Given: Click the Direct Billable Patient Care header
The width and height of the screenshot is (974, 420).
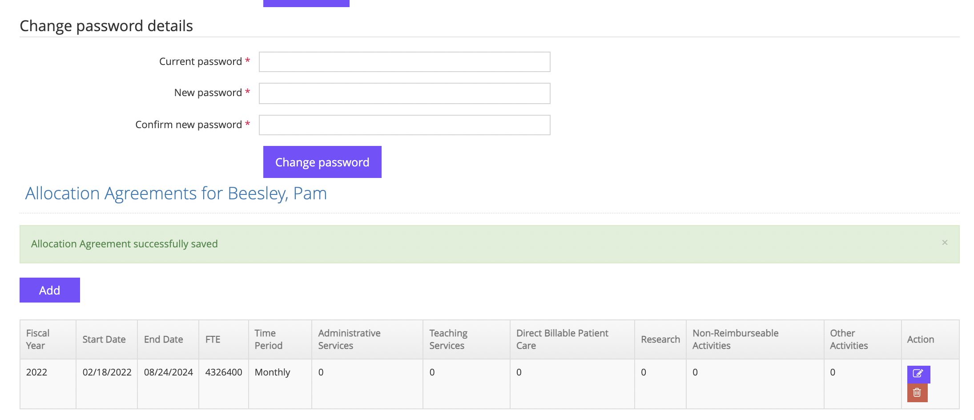Looking at the screenshot, I should [x=572, y=339].
